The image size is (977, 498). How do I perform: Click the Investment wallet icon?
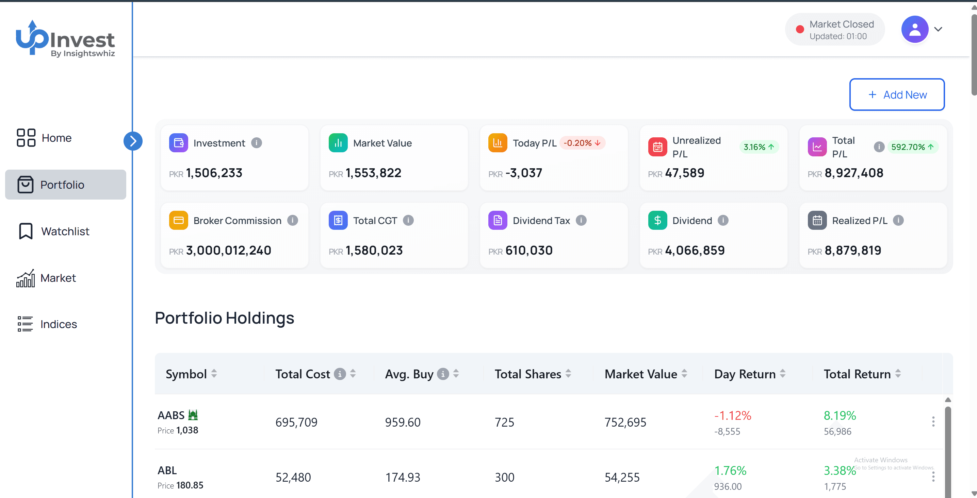pos(178,143)
